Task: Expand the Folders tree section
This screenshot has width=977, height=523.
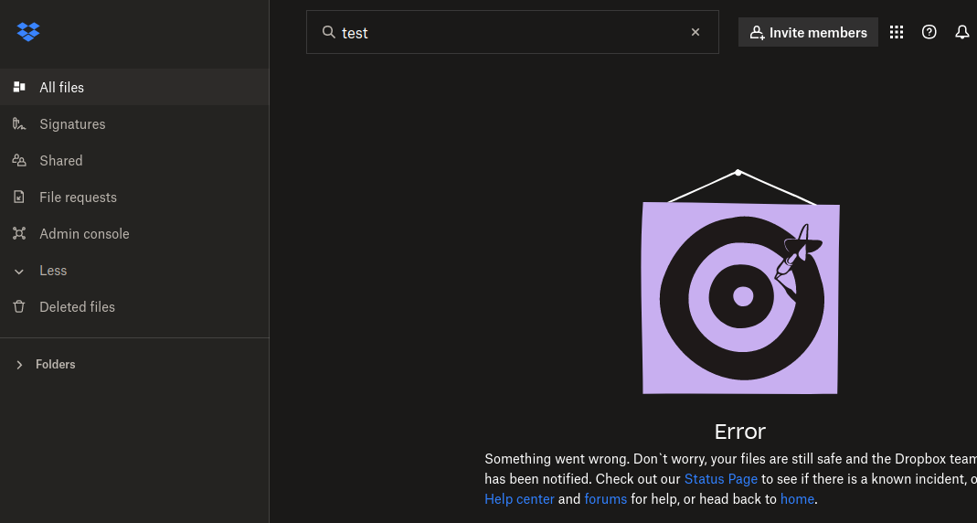Action: pos(19,365)
